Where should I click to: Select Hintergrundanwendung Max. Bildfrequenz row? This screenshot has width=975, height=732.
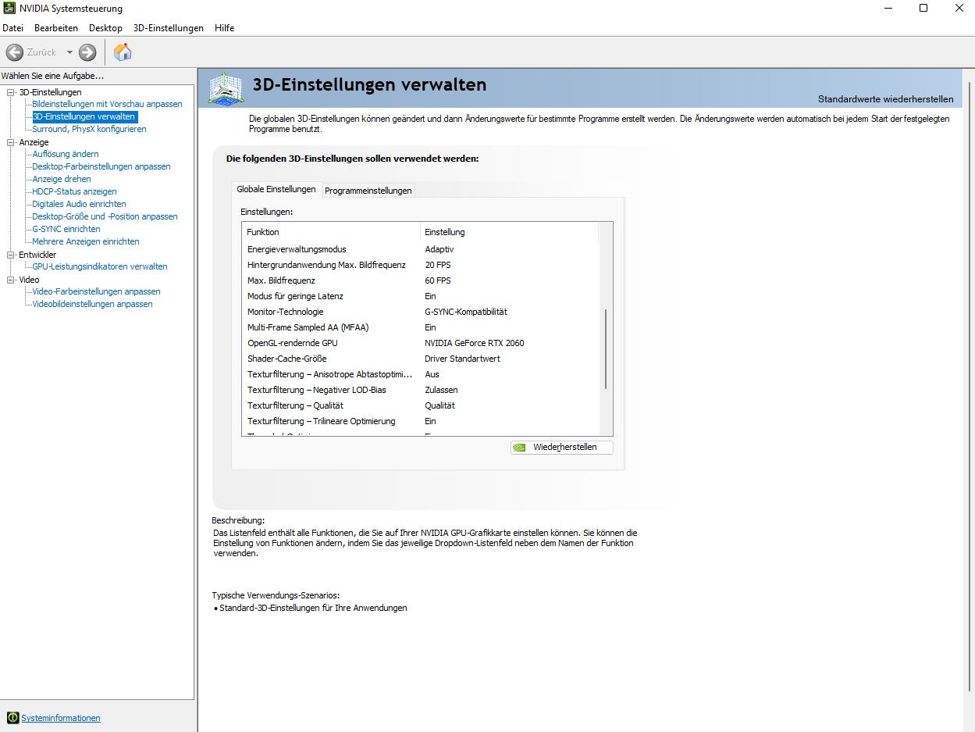pos(420,265)
